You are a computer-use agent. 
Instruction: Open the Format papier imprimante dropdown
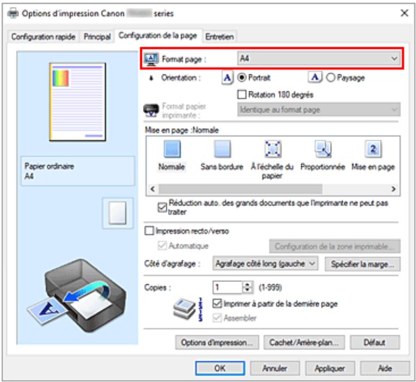click(x=319, y=109)
